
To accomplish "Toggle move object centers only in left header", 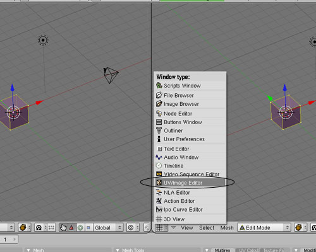I will click(51, 227).
